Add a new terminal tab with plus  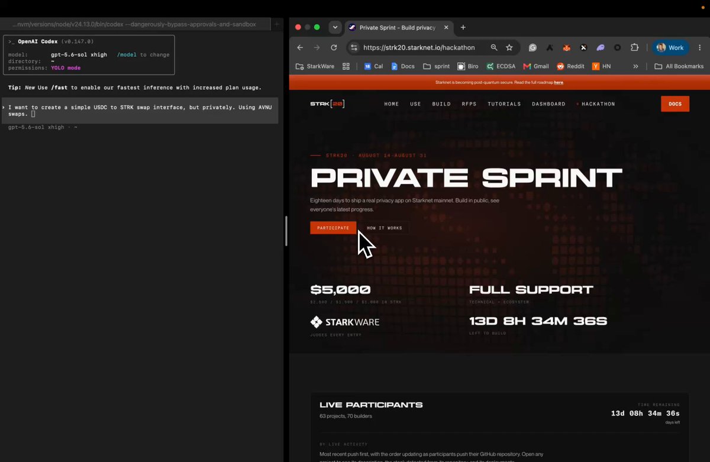click(x=276, y=24)
